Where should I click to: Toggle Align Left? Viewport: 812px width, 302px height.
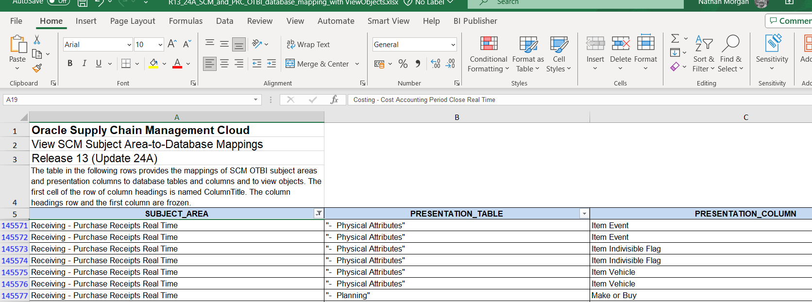pos(210,64)
